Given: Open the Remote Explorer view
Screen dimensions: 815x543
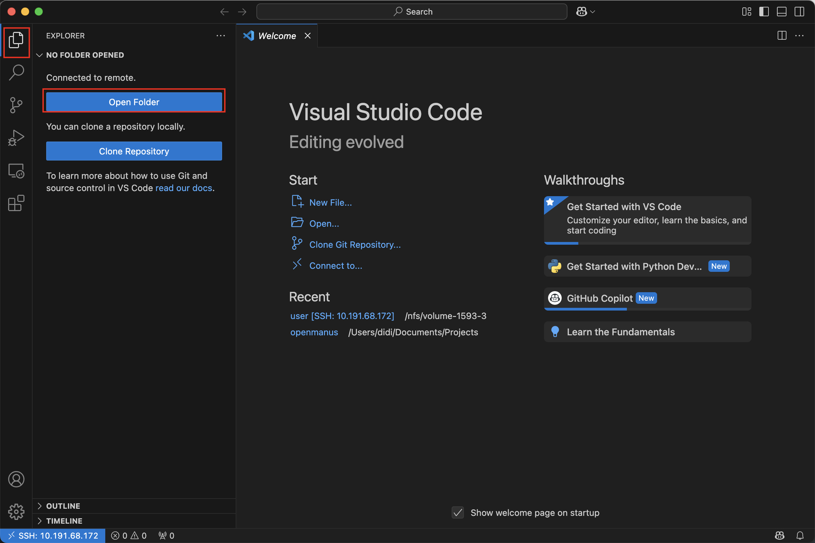Looking at the screenshot, I should point(16,171).
